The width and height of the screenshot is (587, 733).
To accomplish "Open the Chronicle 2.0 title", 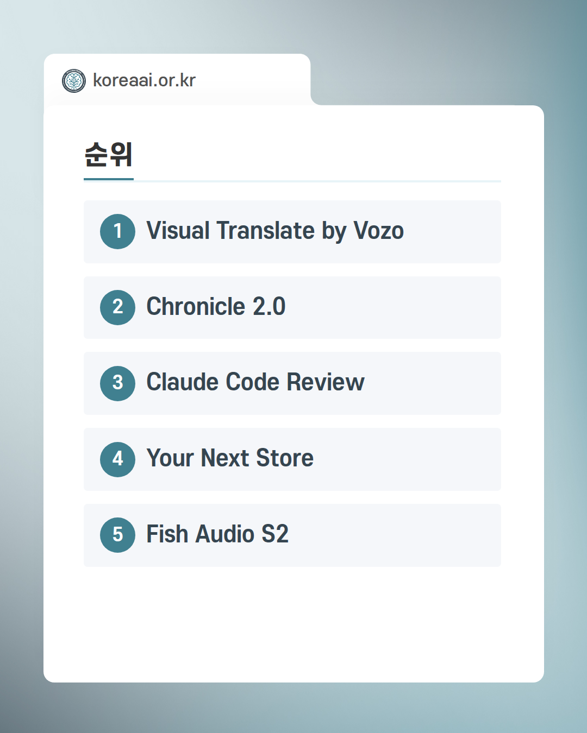I will tap(216, 307).
